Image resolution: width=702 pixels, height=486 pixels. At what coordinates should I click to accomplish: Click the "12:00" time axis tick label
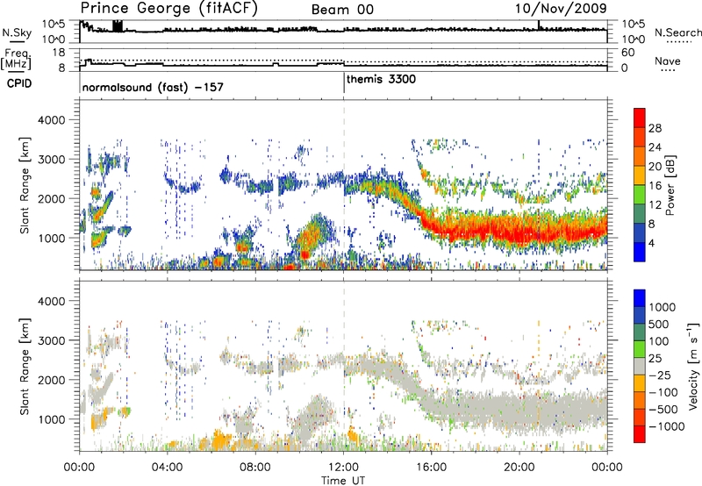(343, 468)
